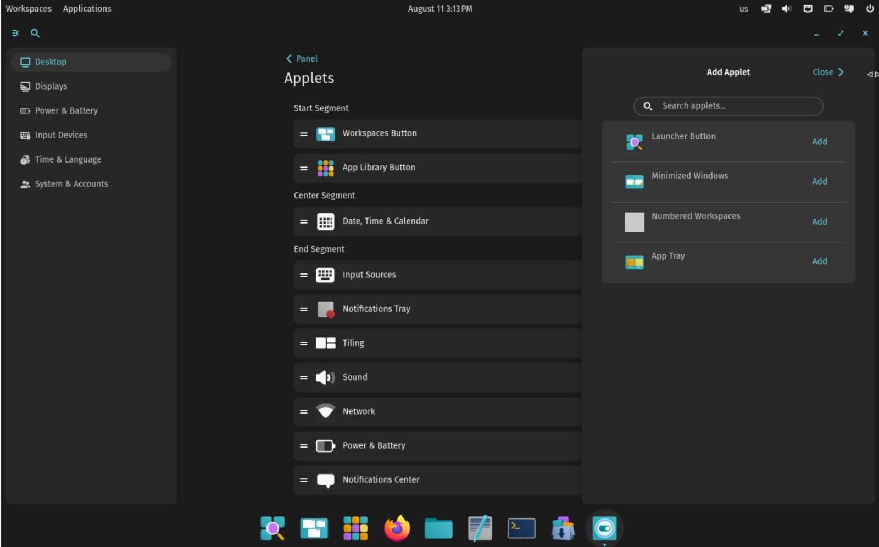Select the Date, Time & Calendar applet icon
The height and width of the screenshot is (547, 879).
coord(325,221)
